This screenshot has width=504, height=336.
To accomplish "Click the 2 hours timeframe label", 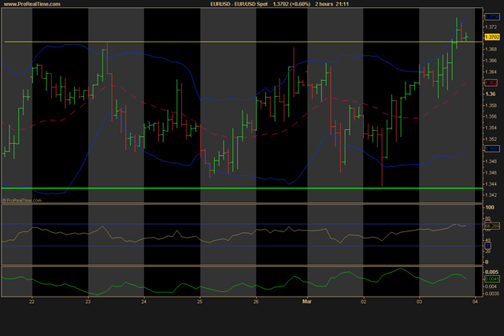I will pyautogui.click(x=324, y=4).
